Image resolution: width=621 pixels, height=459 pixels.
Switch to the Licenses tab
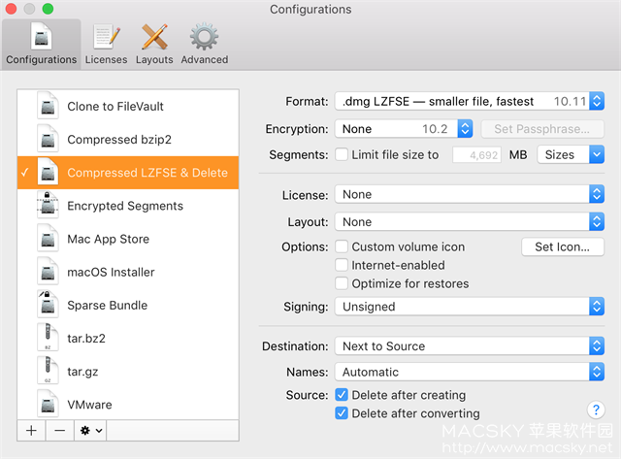click(x=106, y=44)
